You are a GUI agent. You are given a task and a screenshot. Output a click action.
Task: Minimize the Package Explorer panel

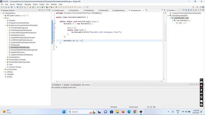[x=47, y=10]
